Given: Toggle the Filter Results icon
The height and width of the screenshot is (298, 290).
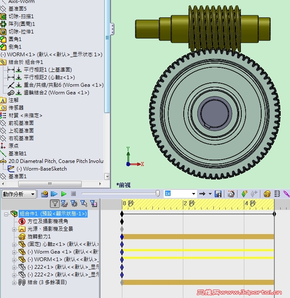Looking at the screenshot, I should coord(94,204).
